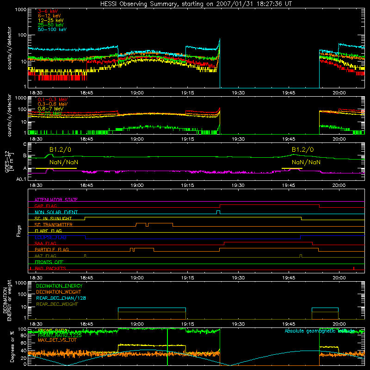Viewport: 370px width, 370px height.
Task: Click the Degrees or % axis label
Action: [12, 346]
